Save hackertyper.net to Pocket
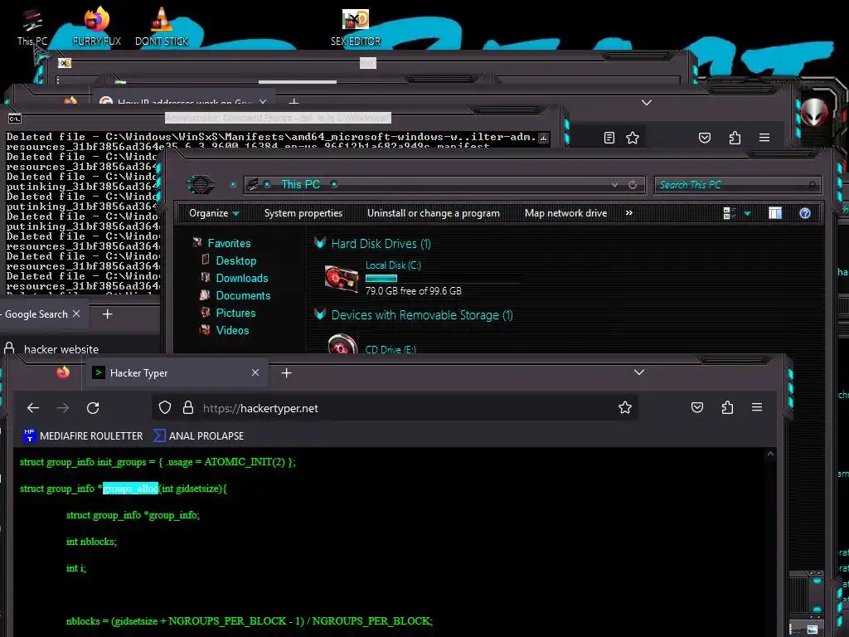The width and height of the screenshot is (849, 637). (x=696, y=407)
